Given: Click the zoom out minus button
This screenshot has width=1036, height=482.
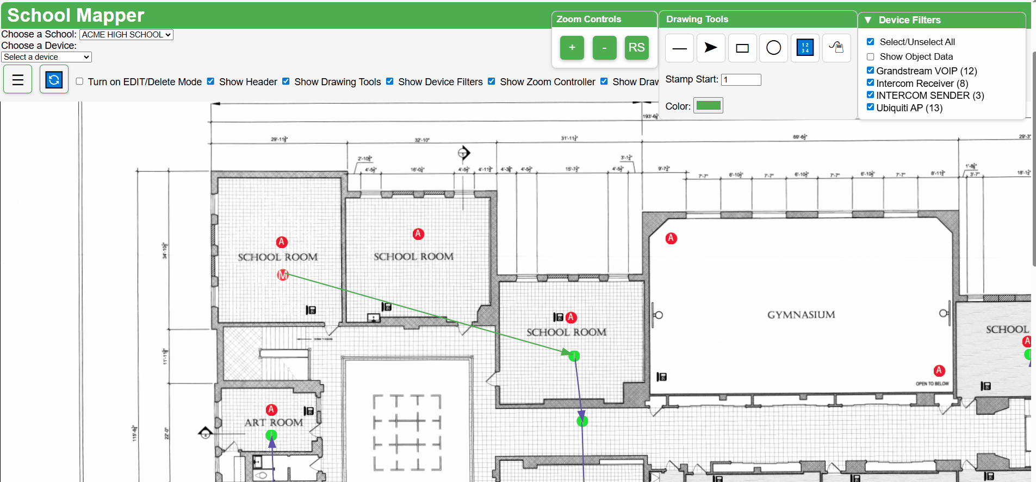Looking at the screenshot, I should click(604, 48).
